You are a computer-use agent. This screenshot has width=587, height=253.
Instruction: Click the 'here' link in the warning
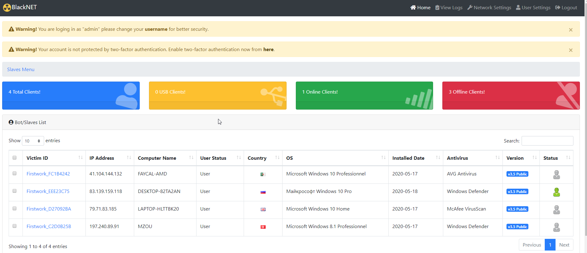coord(268,50)
